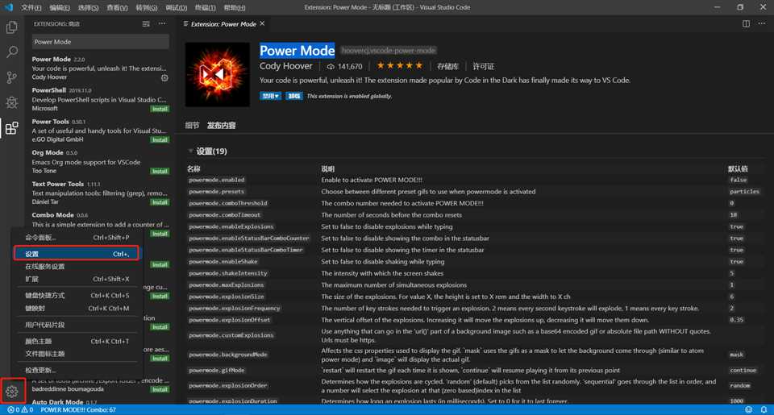
Task: Choose 检查更新... in context menu
Action: coord(77,370)
